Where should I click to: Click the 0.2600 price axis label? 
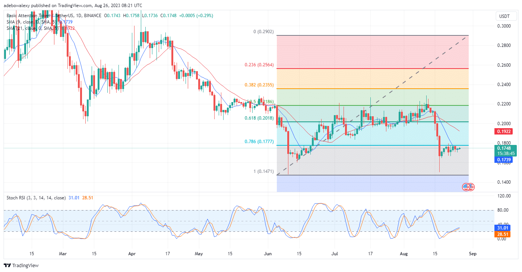[x=504, y=65]
